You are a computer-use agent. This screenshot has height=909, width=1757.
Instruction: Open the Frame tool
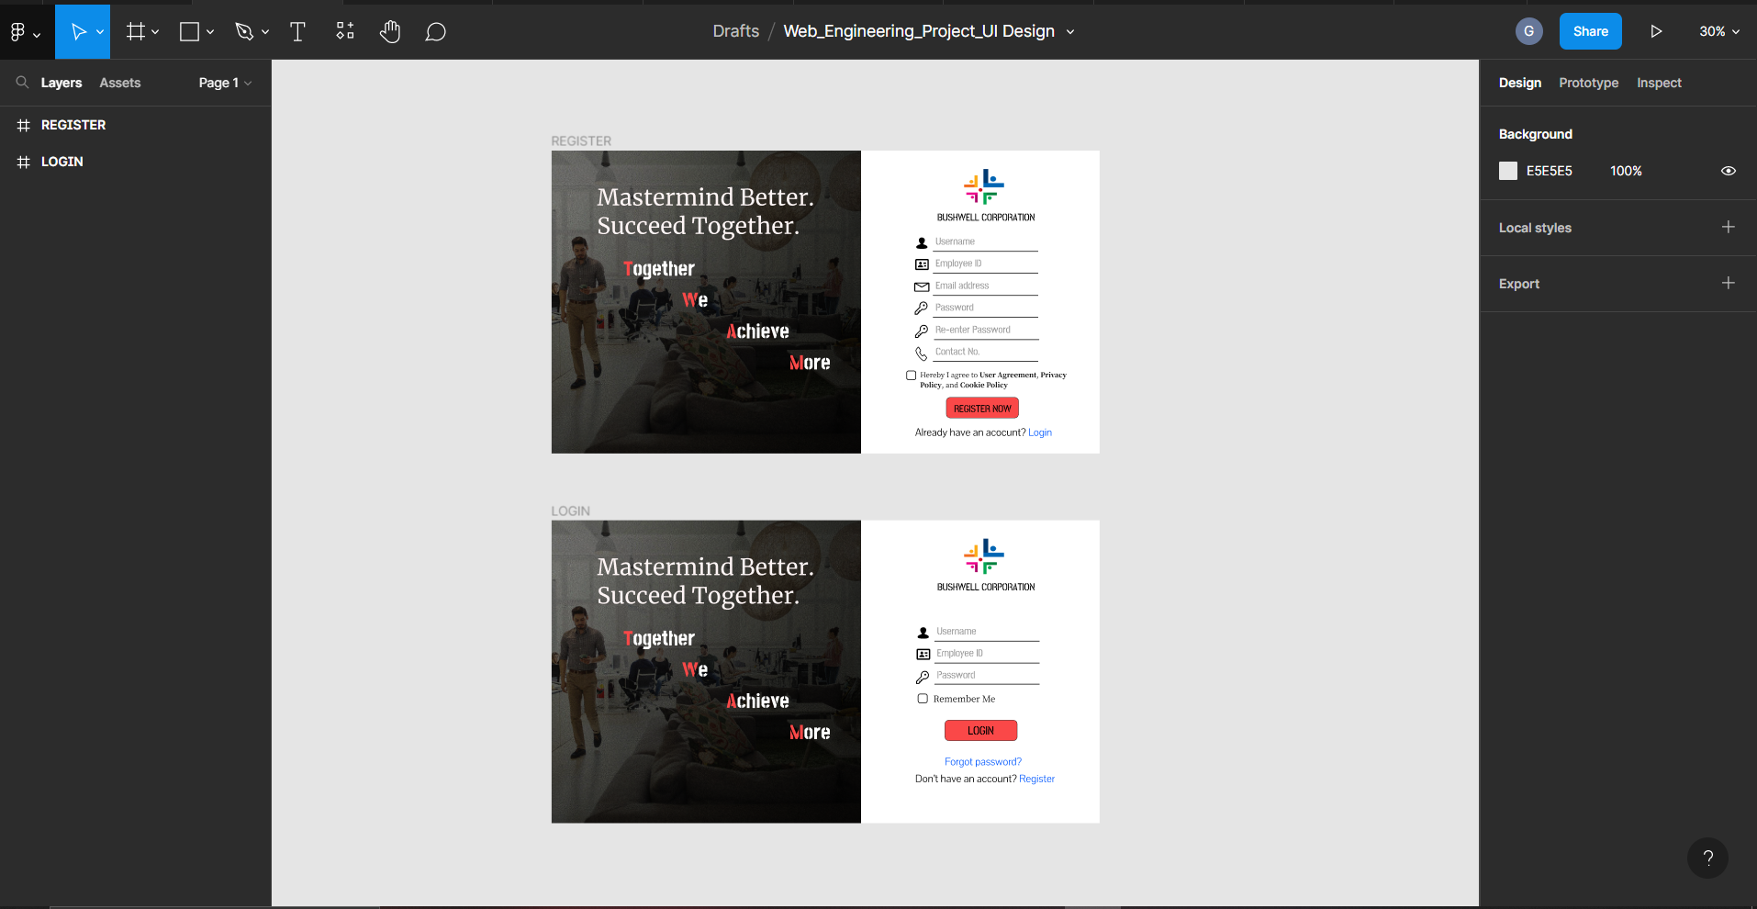tap(136, 30)
